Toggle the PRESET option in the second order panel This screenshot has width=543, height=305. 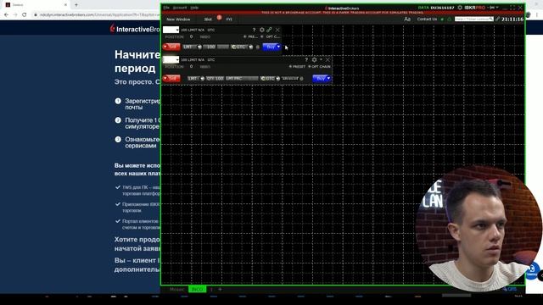tap(298, 66)
